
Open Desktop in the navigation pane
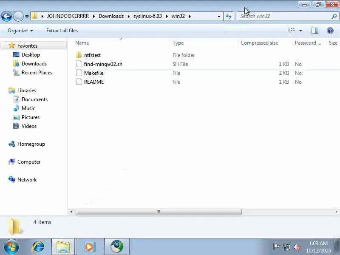click(x=31, y=55)
